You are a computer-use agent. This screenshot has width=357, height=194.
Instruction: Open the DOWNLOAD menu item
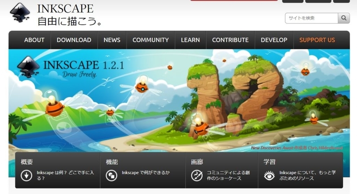(74, 40)
